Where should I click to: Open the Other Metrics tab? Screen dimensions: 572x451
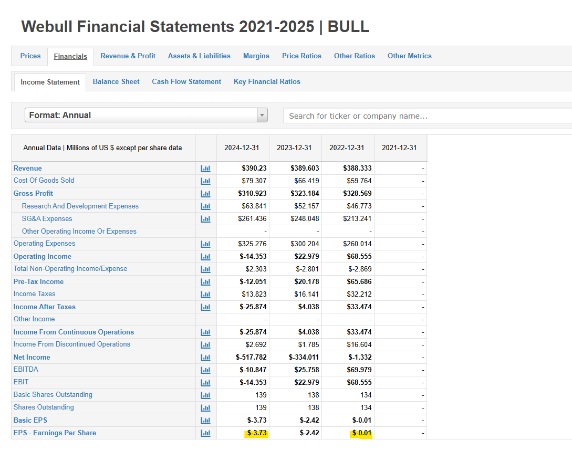click(x=410, y=56)
